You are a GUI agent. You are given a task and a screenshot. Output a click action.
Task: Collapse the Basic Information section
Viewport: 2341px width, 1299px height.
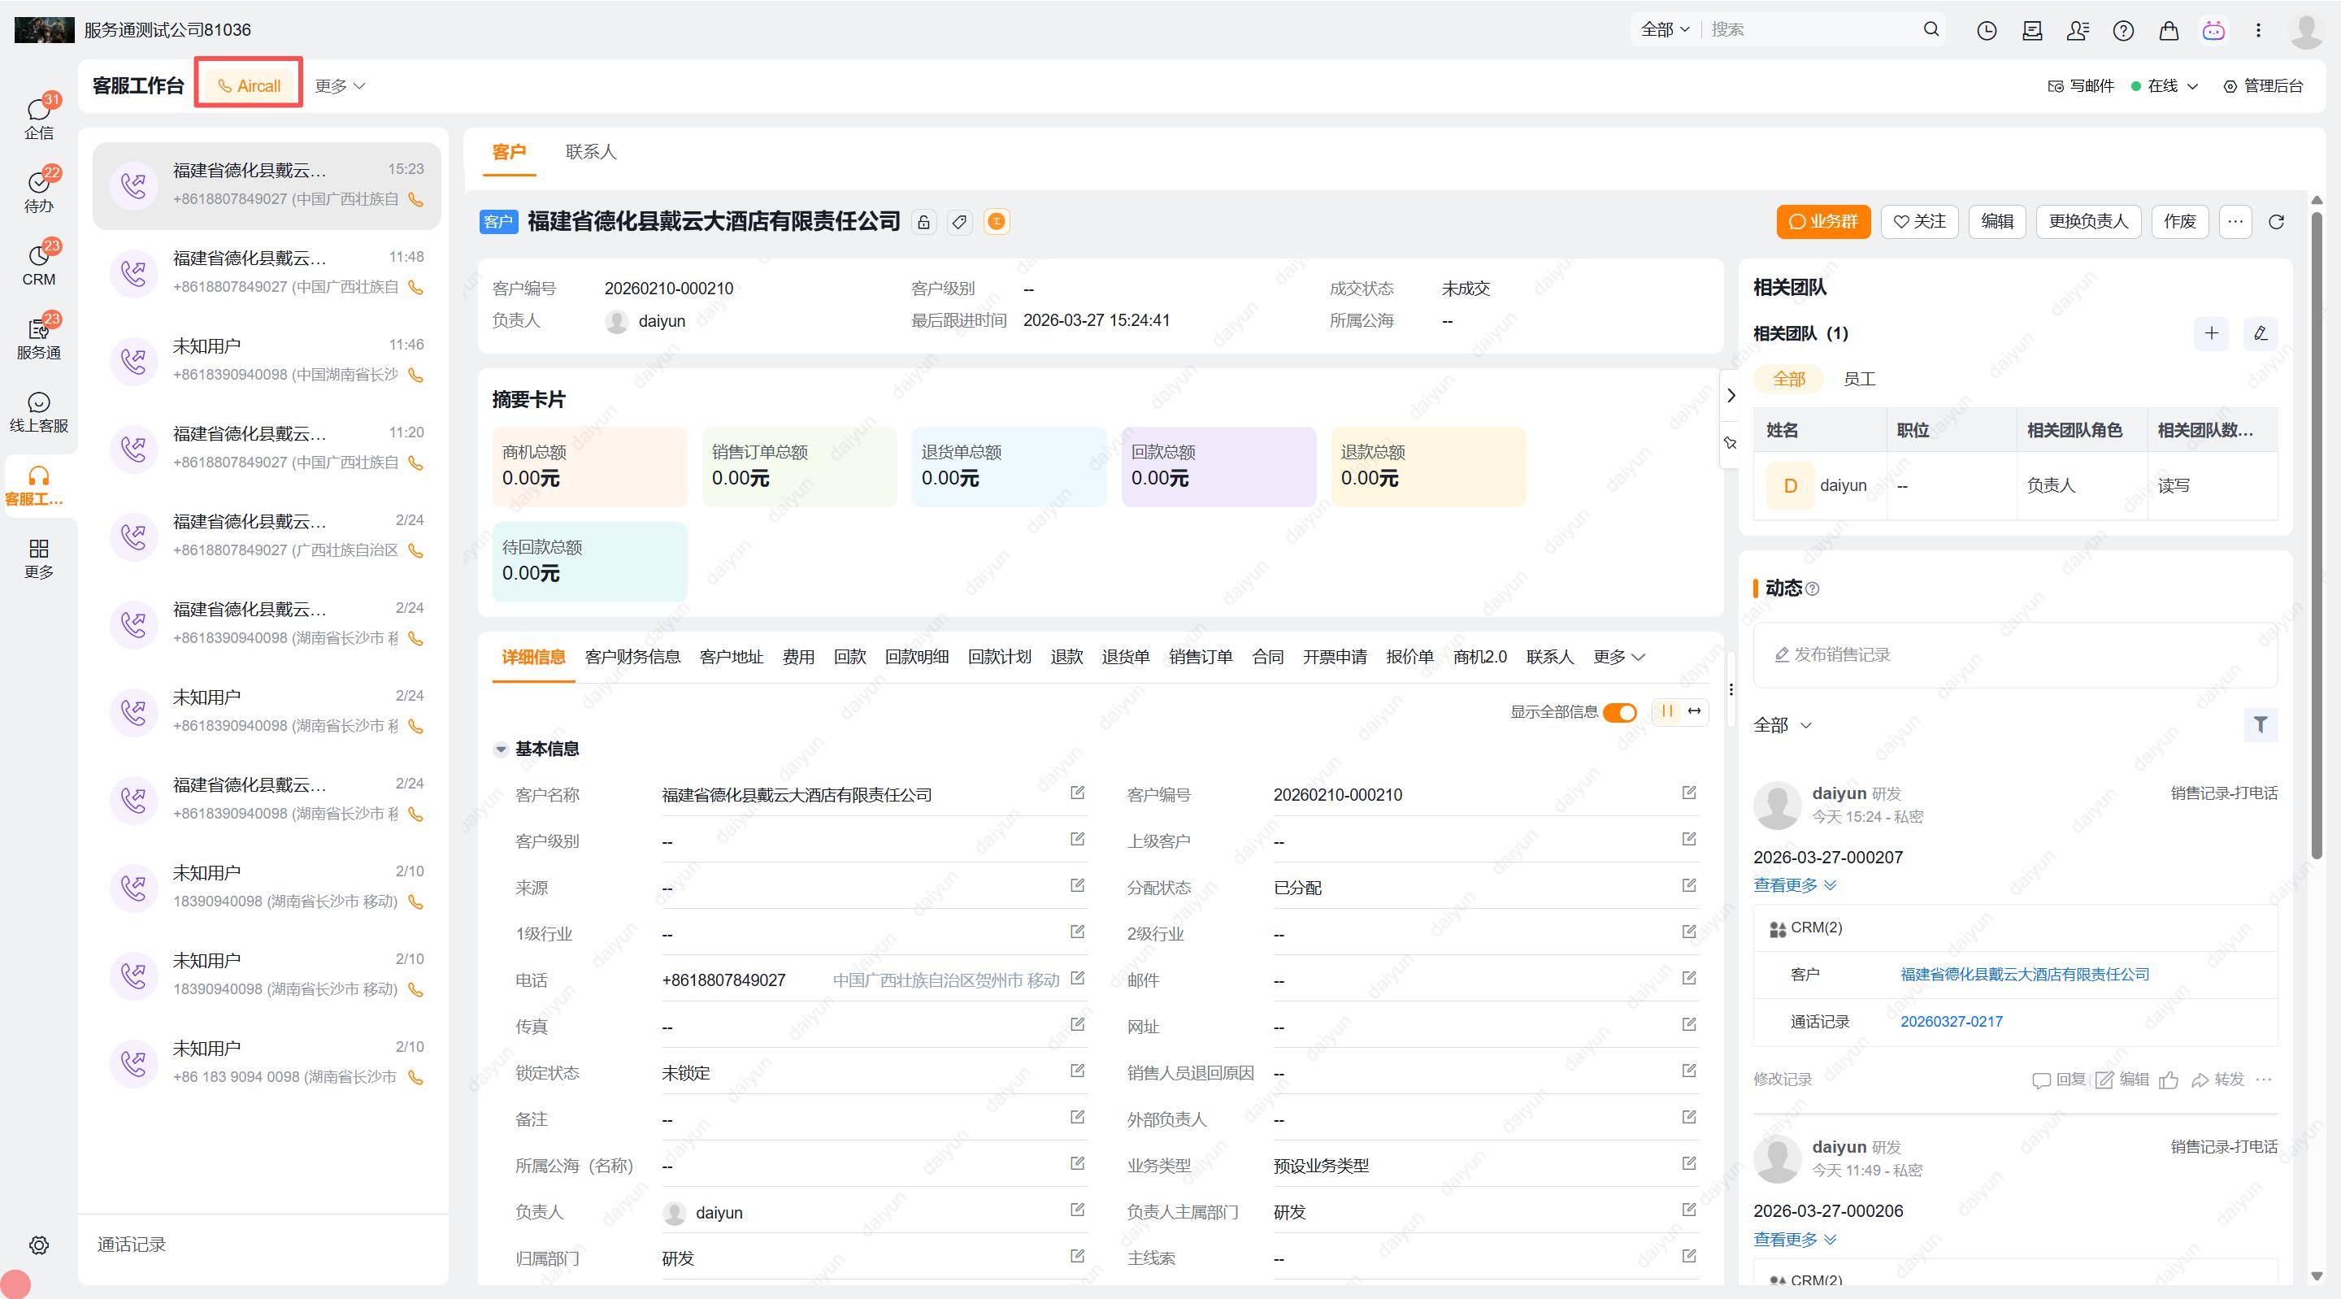click(501, 749)
